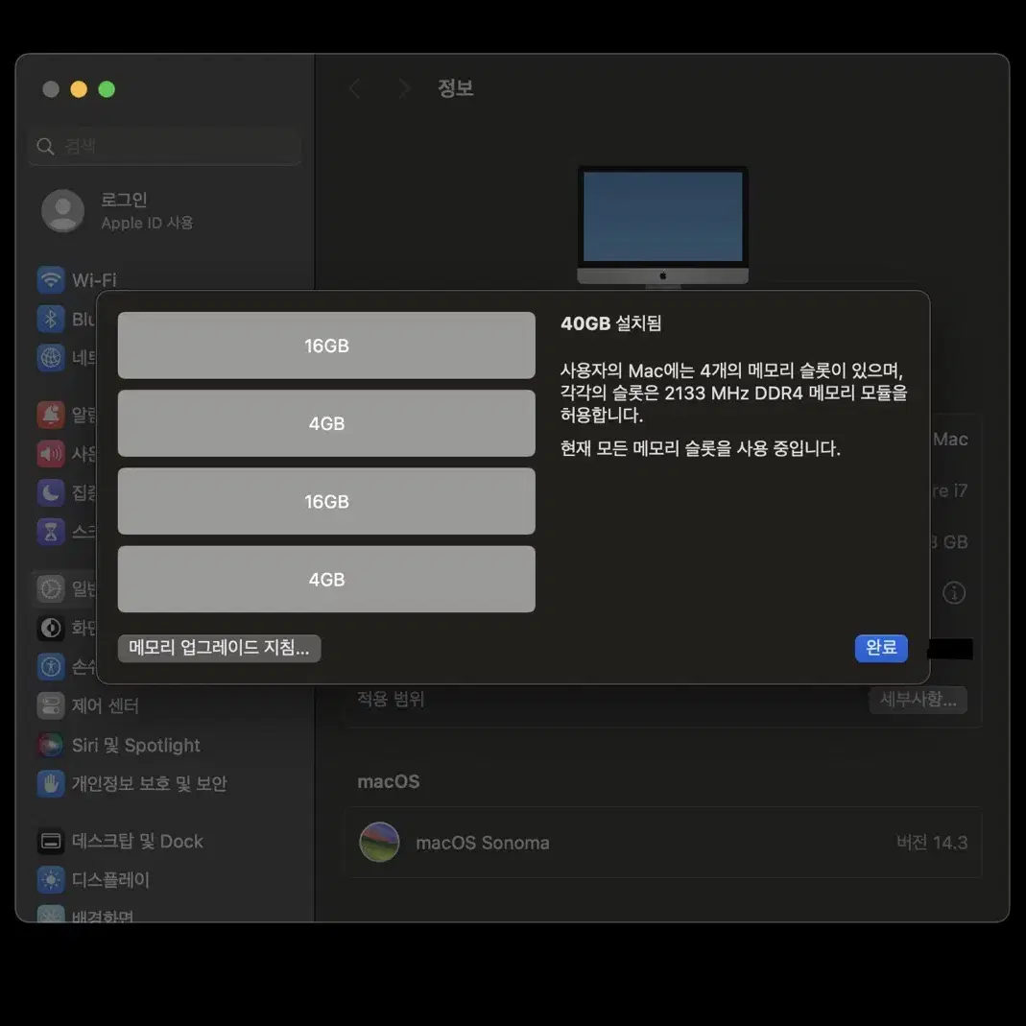The height and width of the screenshot is (1026, 1026).
Task: Open Screen Time hourglass icon
Action: point(50,532)
